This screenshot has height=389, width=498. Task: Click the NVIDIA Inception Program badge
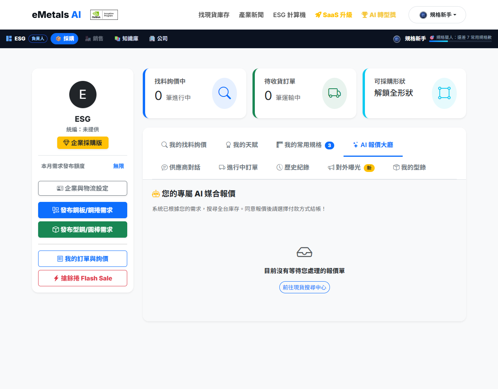(x=104, y=15)
